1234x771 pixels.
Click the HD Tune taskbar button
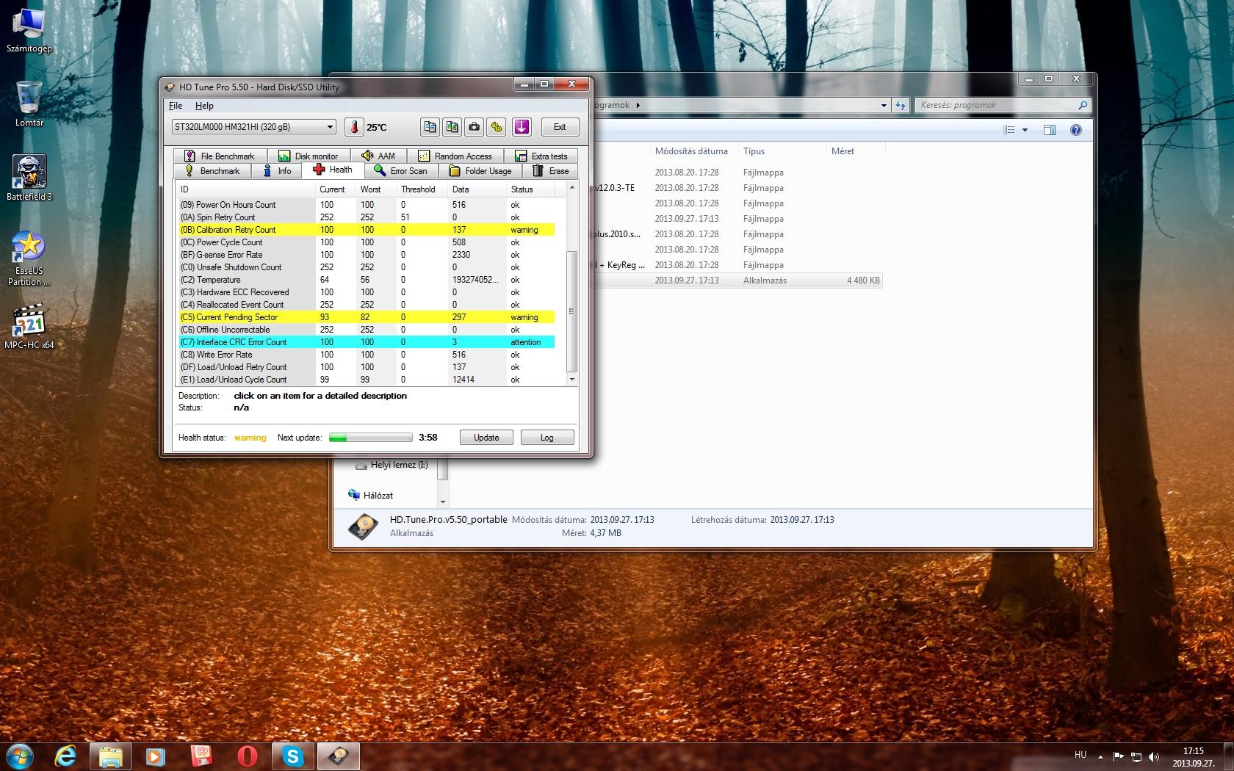coord(339,756)
